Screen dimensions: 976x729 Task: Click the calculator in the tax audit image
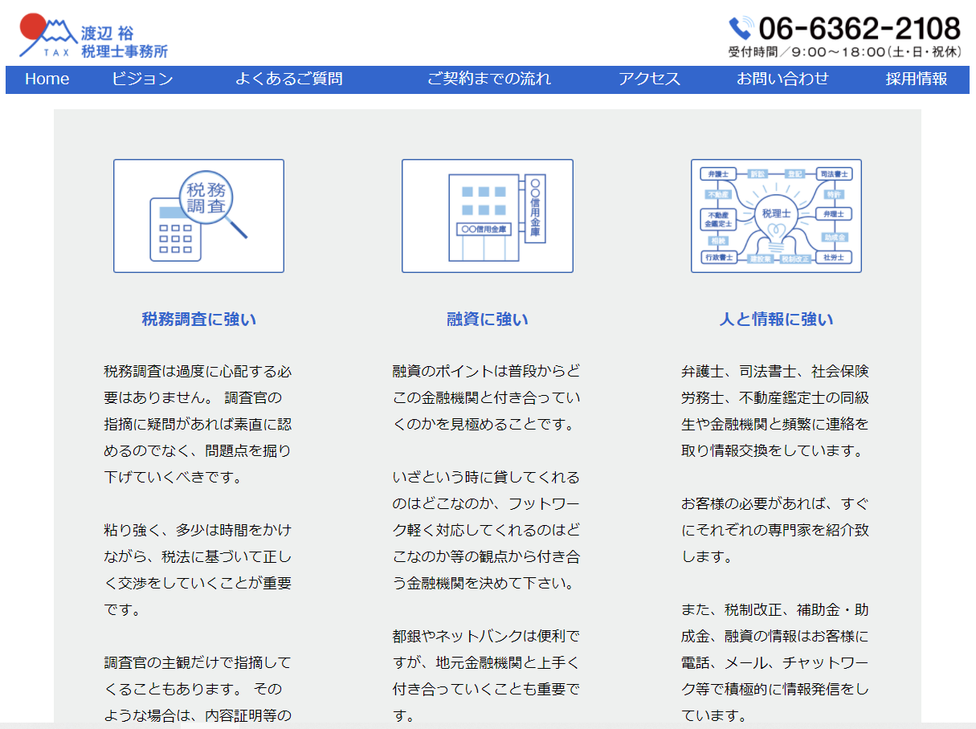point(175,231)
